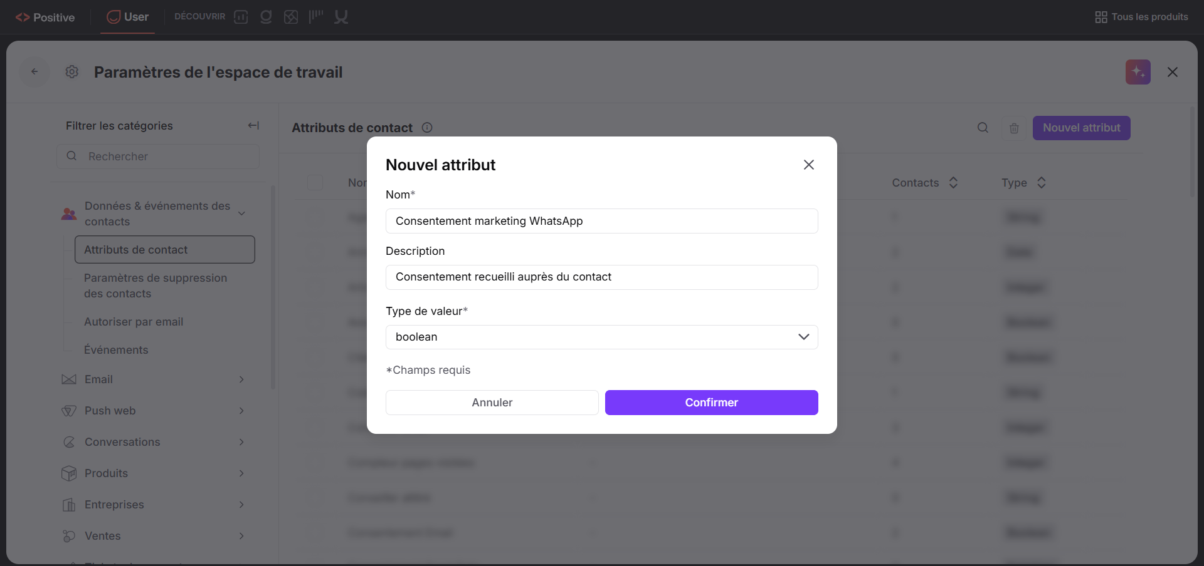Click the Confirmer button

(x=712, y=403)
